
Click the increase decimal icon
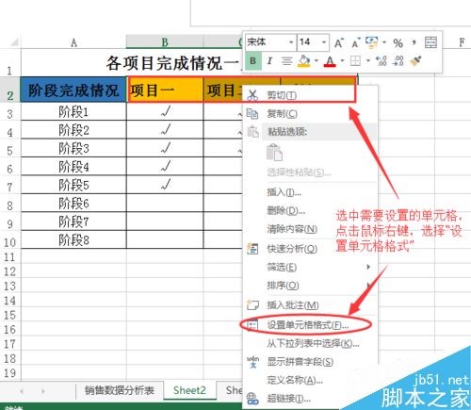(x=382, y=61)
